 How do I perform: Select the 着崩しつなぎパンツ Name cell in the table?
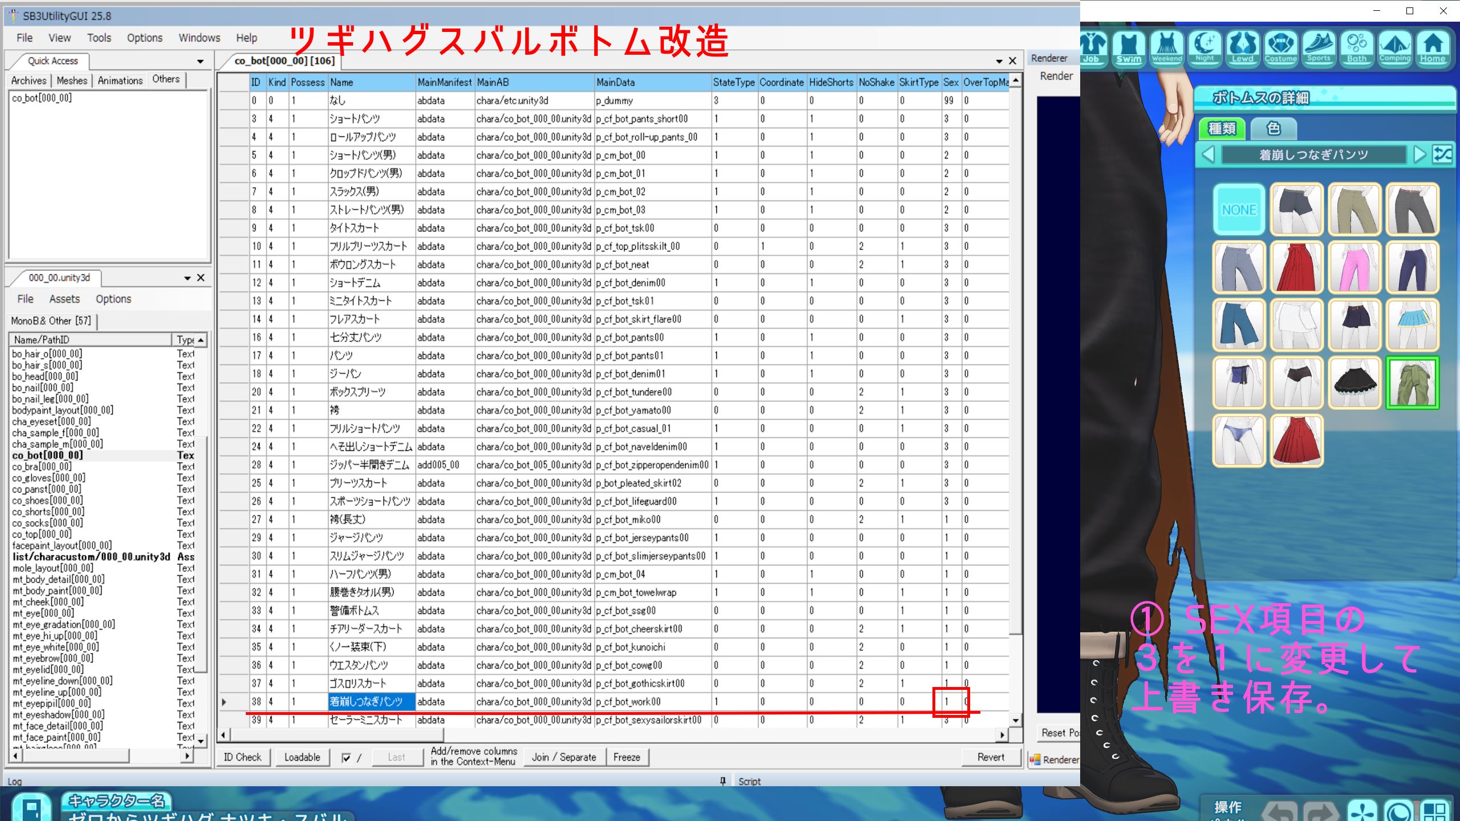click(x=371, y=702)
